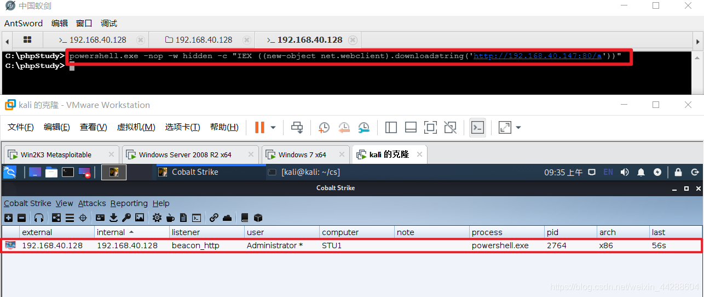Open the help book icon

pos(245,218)
